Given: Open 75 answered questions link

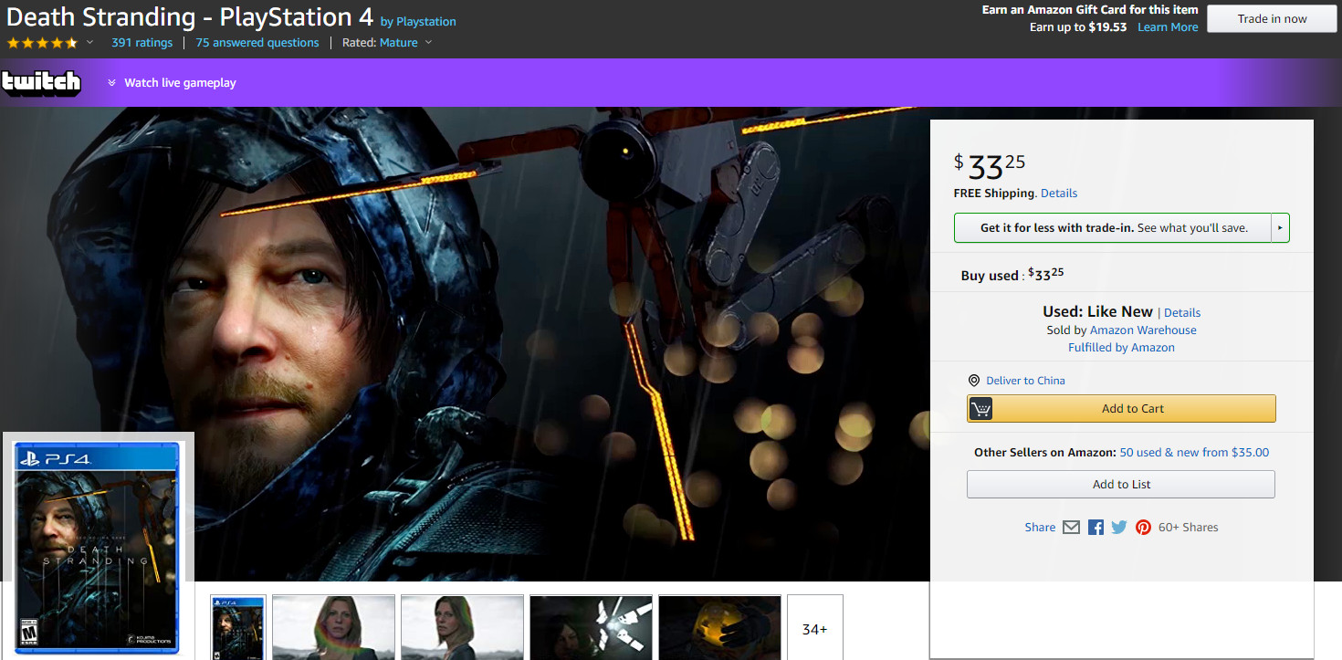Looking at the screenshot, I should click(x=257, y=43).
